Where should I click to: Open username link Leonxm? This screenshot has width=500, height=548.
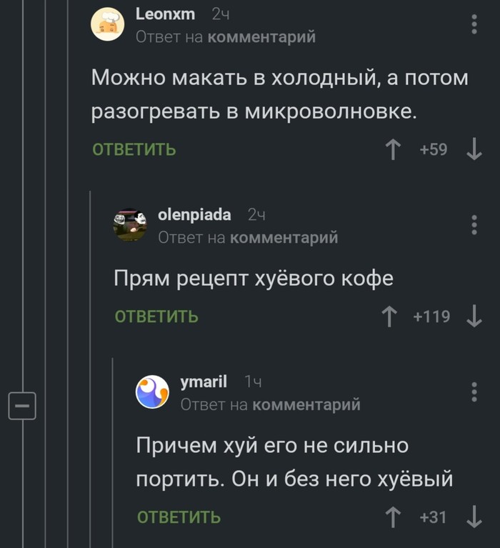pyautogui.click(x=164, y=14)
